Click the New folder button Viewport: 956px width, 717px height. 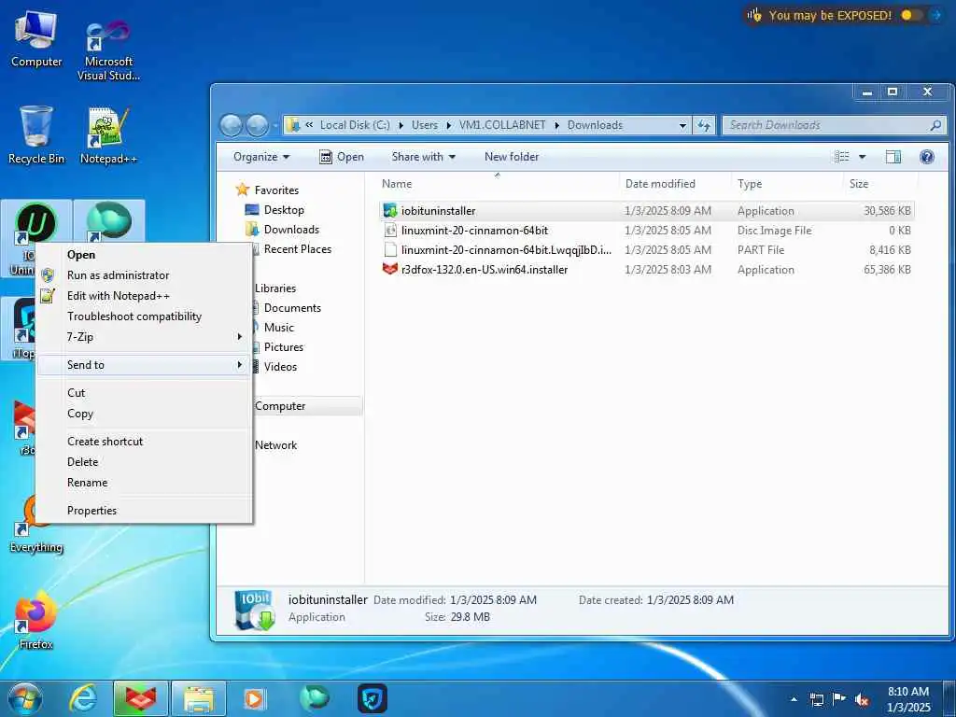(x=512, y=157)
